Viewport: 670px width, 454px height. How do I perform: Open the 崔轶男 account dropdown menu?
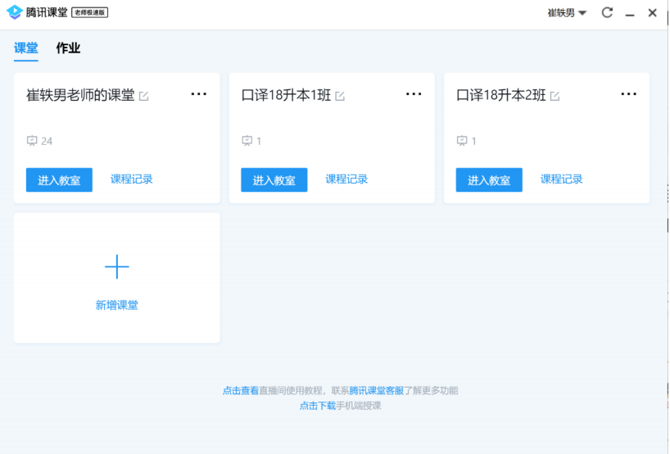tap(567, 13)
